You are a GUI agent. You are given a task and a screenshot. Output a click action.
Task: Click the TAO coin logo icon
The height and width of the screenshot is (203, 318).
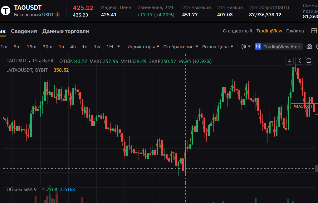(5, 11)
